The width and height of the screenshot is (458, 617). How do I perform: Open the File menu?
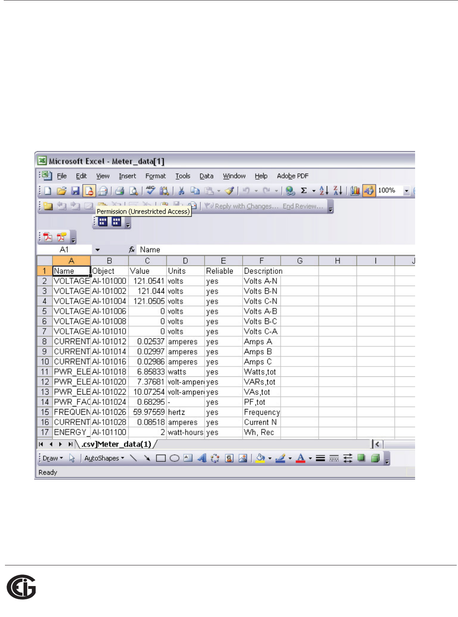(62, 176)
